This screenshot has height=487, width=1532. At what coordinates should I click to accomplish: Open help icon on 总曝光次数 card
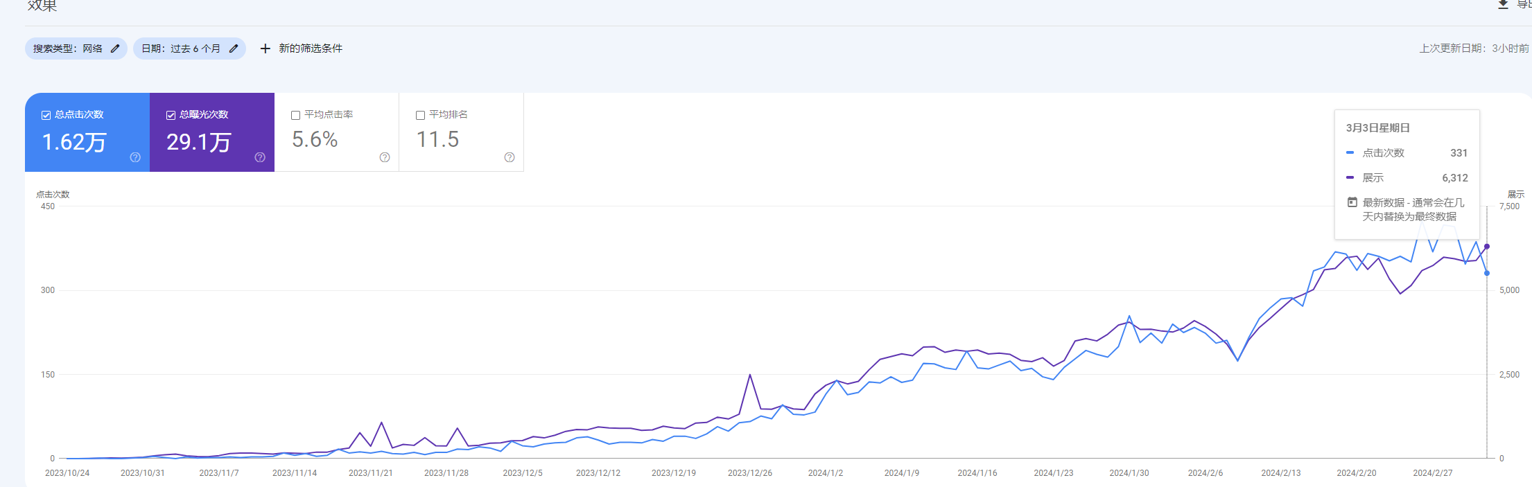[260, 157]
